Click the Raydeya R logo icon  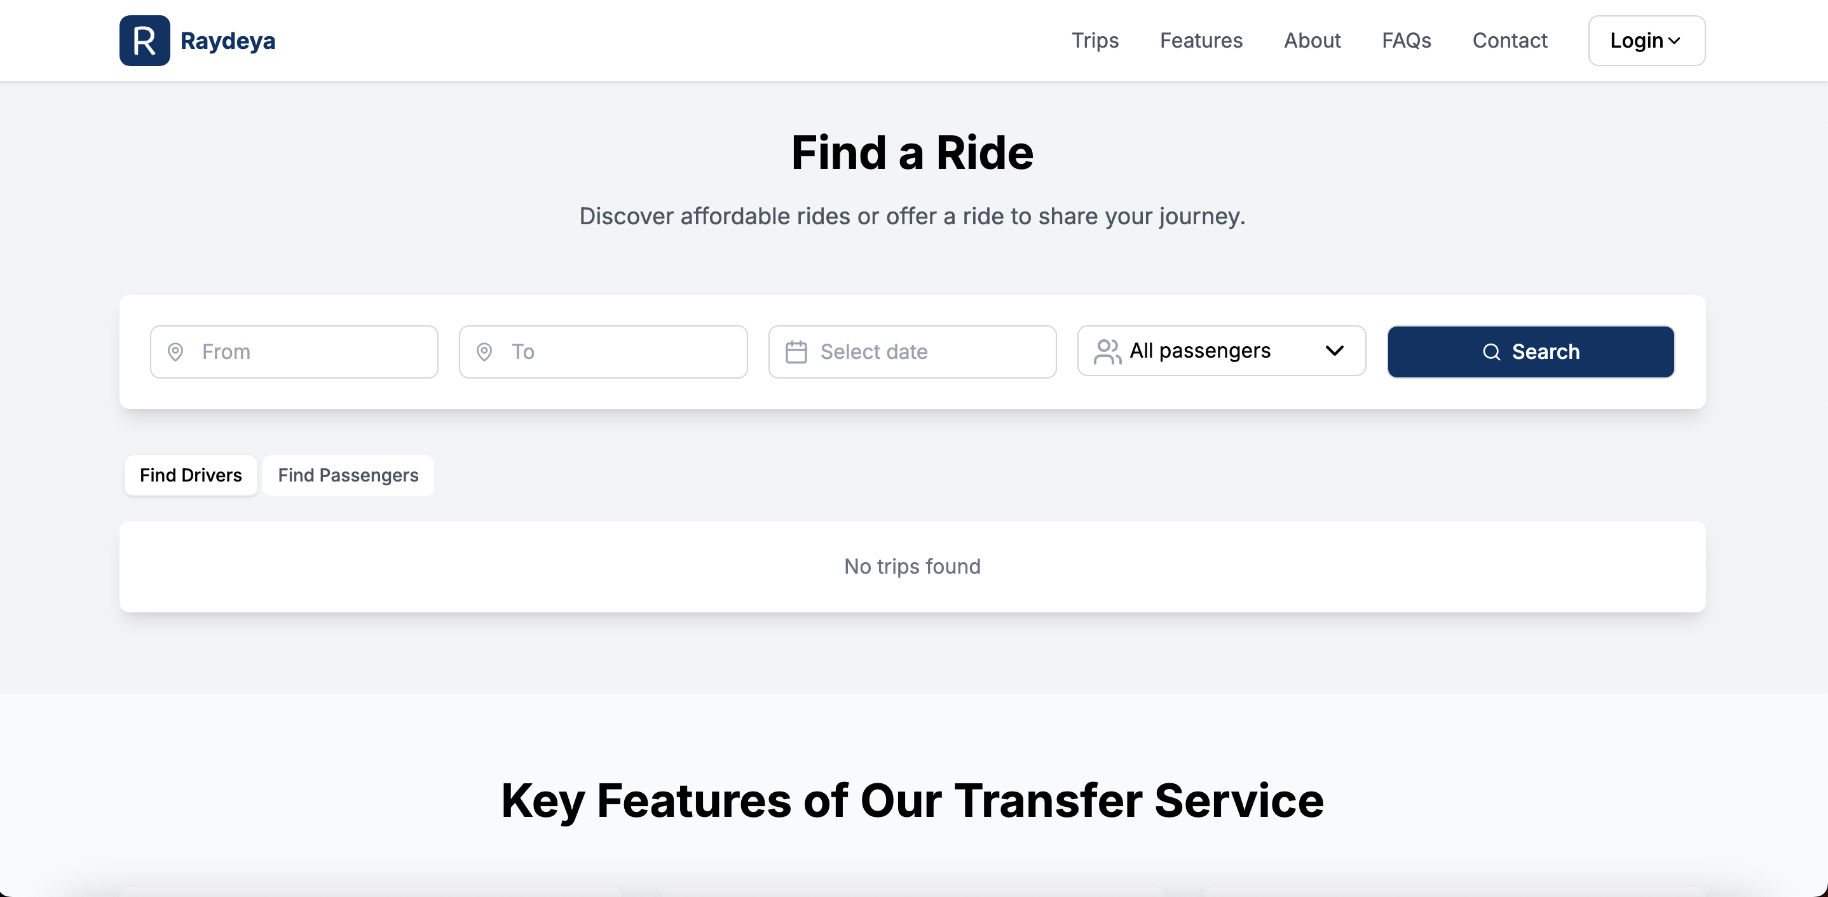(144, 41)
